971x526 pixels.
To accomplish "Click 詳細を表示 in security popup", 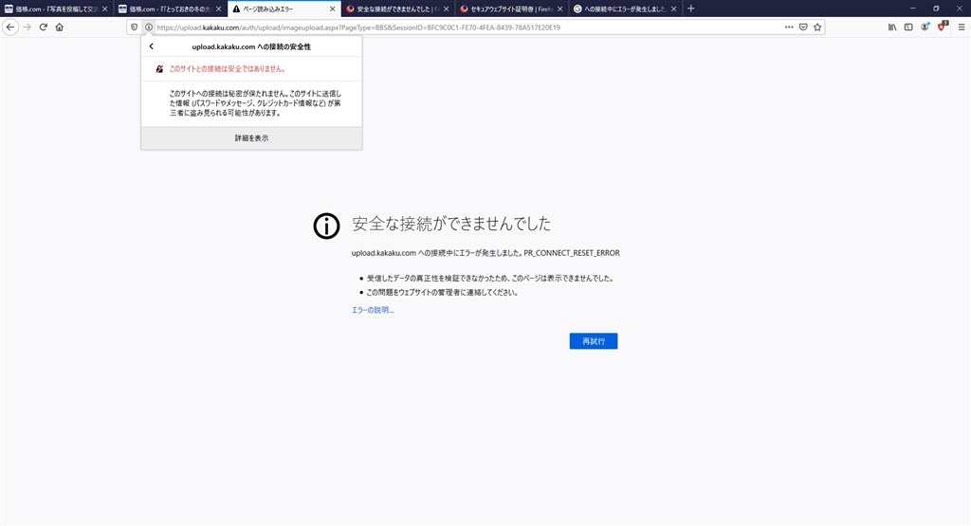I will [x=251, y=138].
